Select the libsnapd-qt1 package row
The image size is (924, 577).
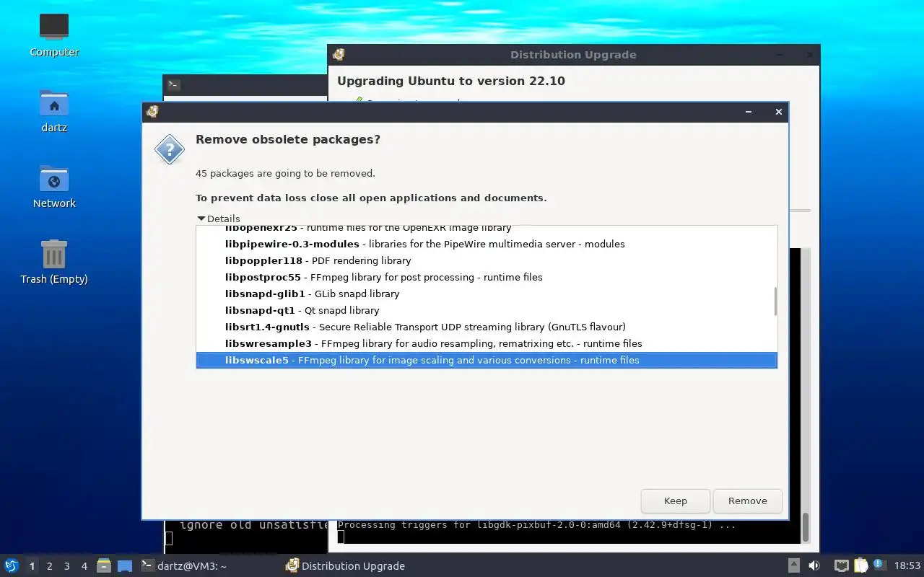(x=487, y=310)
